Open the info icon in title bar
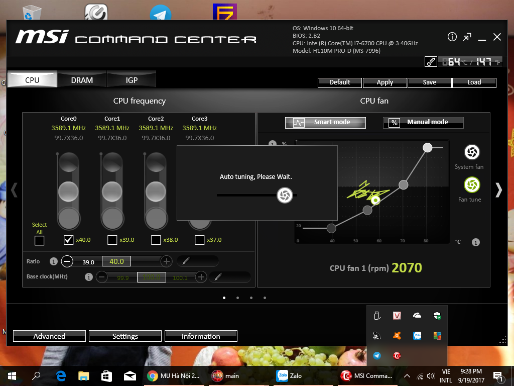This screenshot has height=386, width=514. tap(452, 37)
